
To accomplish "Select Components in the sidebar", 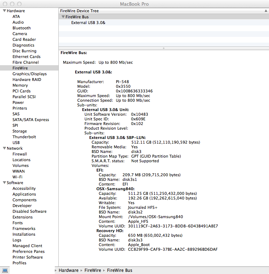I will tap(24, 200).
